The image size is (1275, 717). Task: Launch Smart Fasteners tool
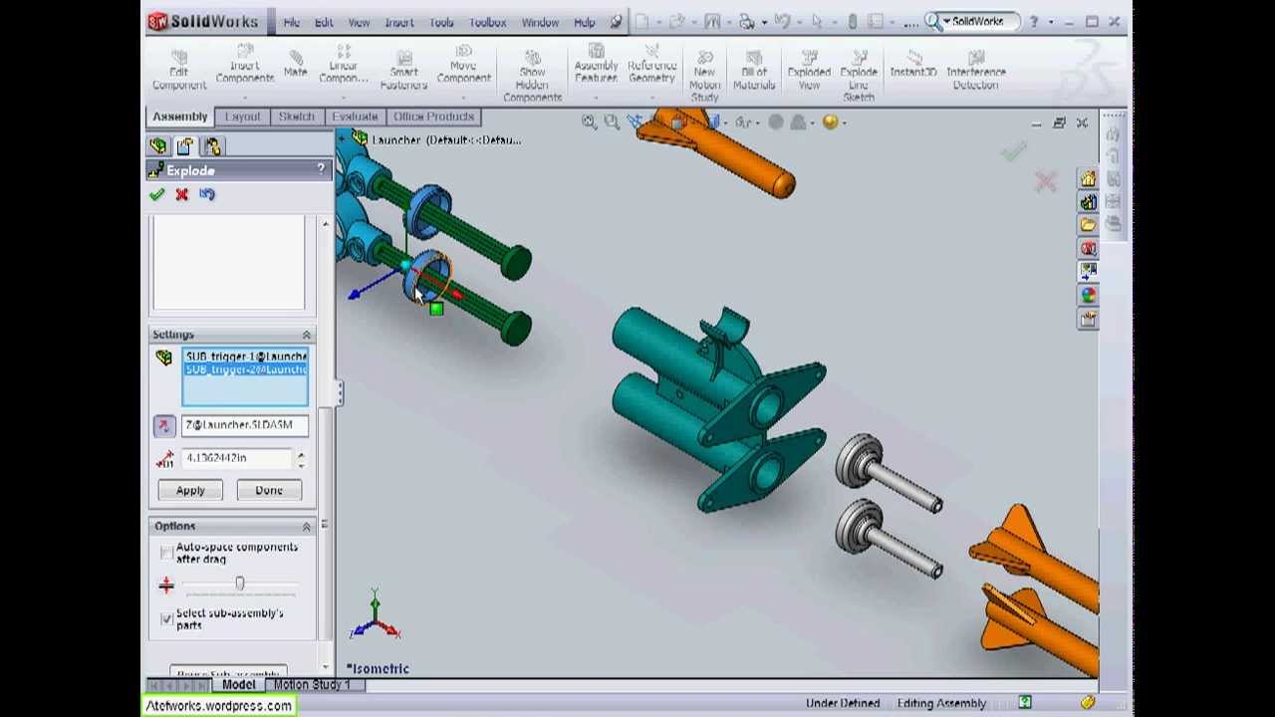(x=403, y=72)
